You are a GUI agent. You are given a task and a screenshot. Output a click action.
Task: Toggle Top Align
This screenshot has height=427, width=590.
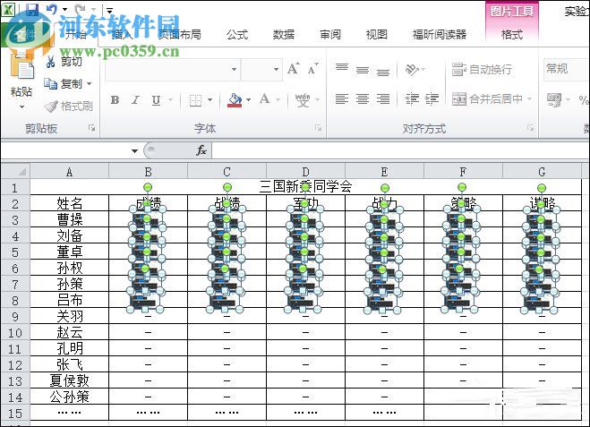(x=342, y=67)
